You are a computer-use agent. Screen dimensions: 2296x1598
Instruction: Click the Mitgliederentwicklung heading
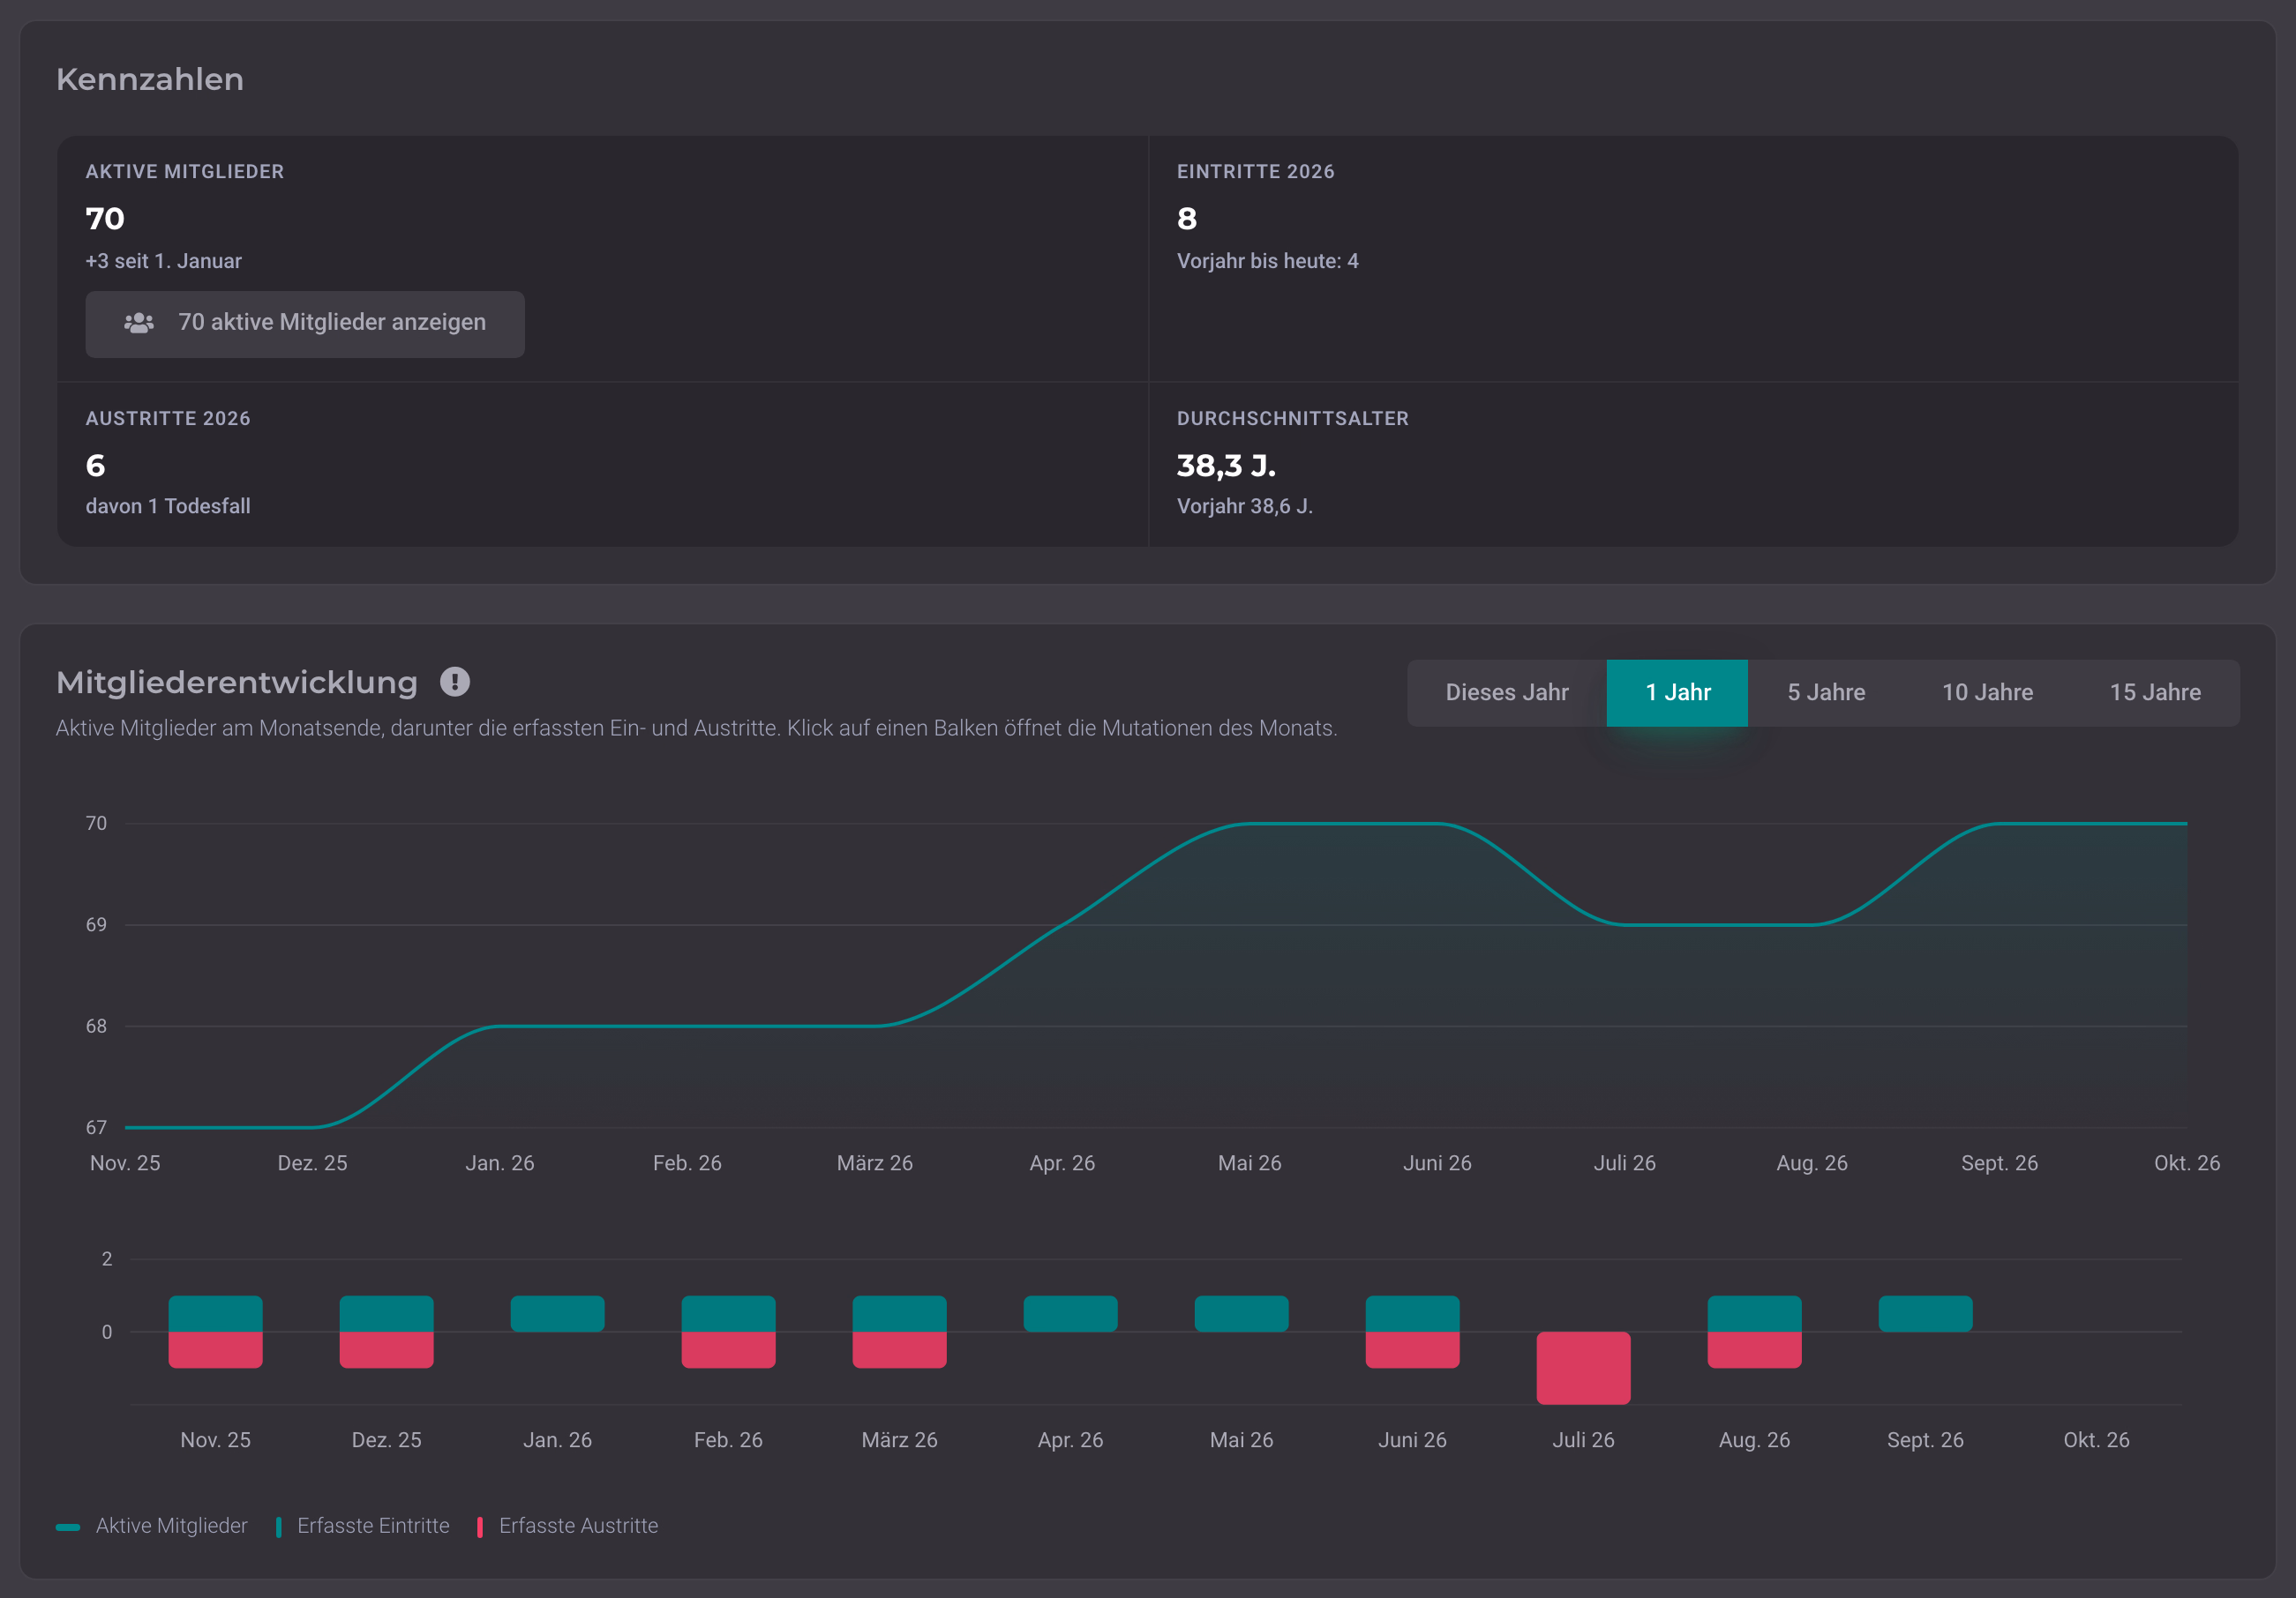pyautogui.click(x=237, y=683)
